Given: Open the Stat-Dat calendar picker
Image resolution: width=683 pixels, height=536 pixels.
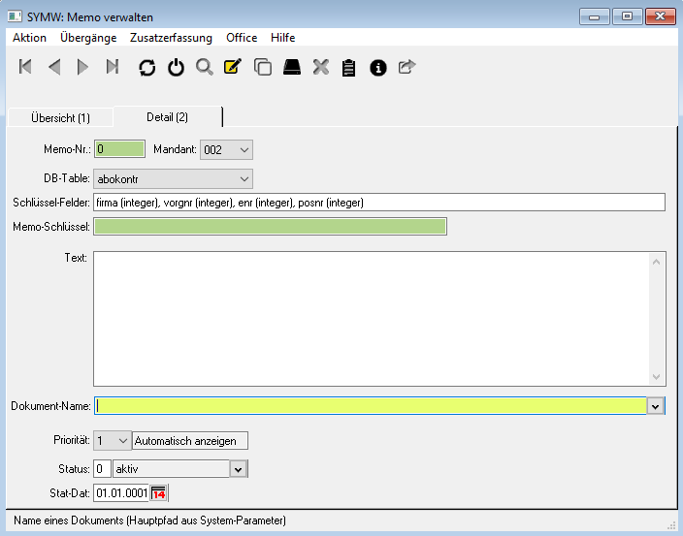Looking at the screenshot, I should [x=159, y=494].
